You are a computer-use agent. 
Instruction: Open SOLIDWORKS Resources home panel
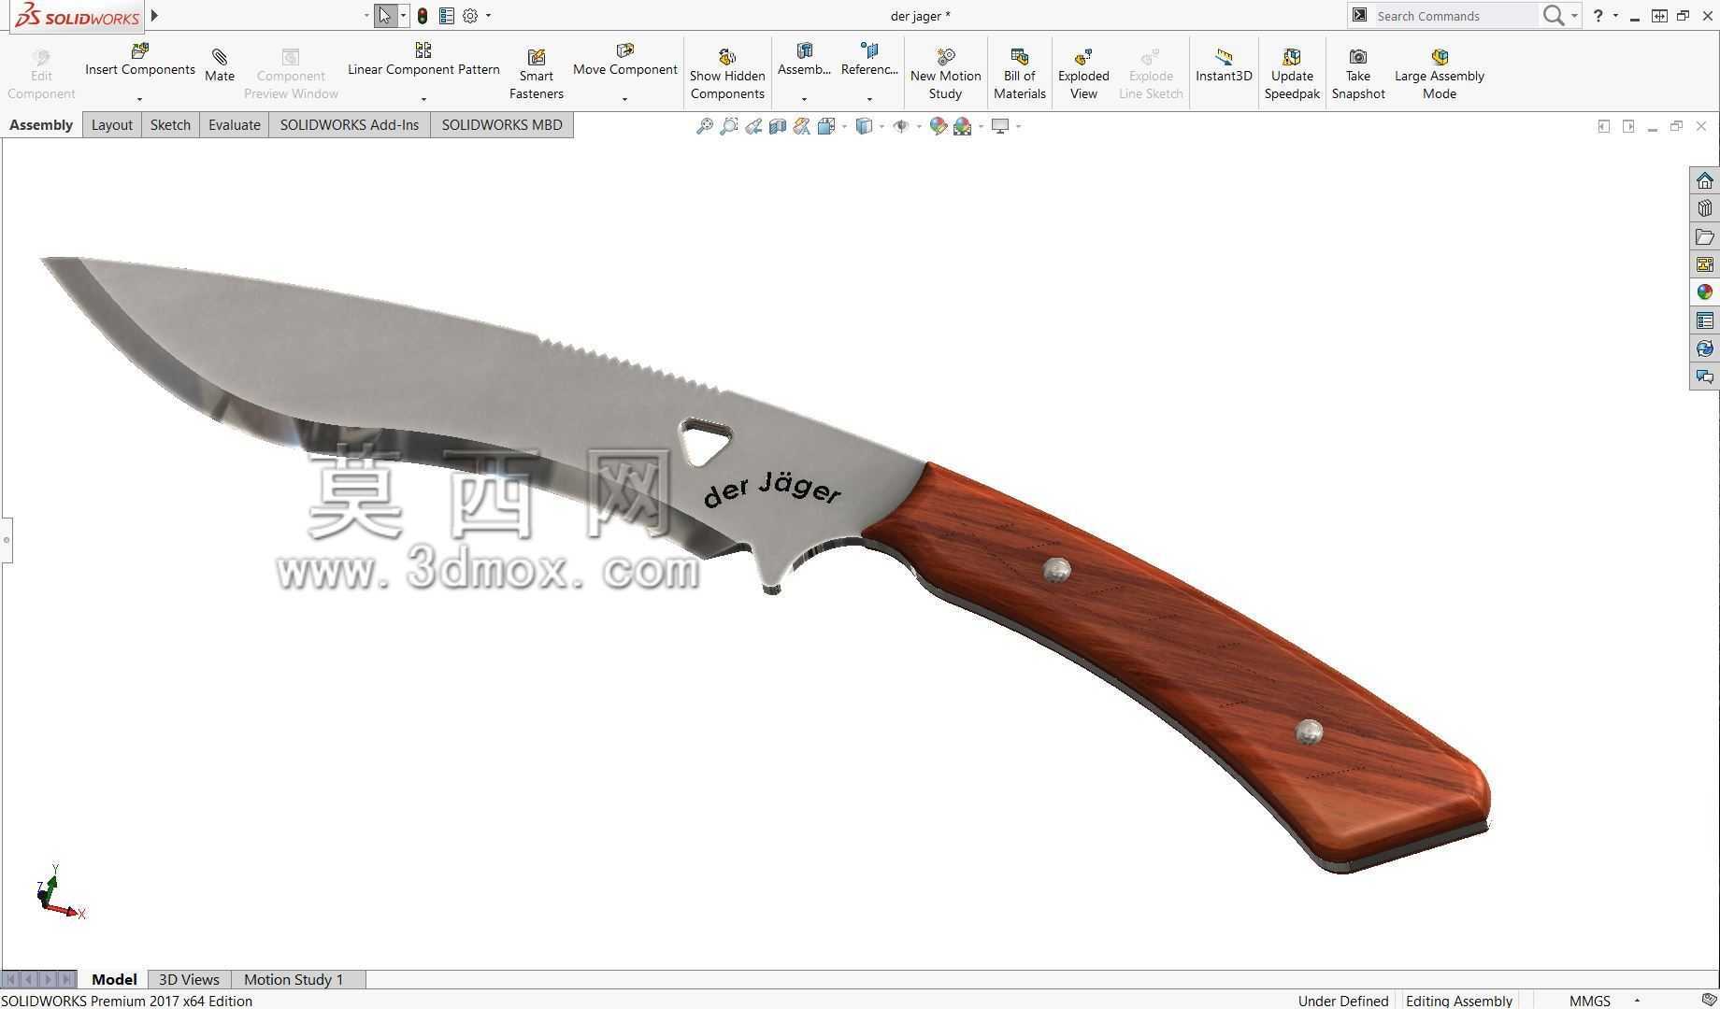coord(1705,180)
